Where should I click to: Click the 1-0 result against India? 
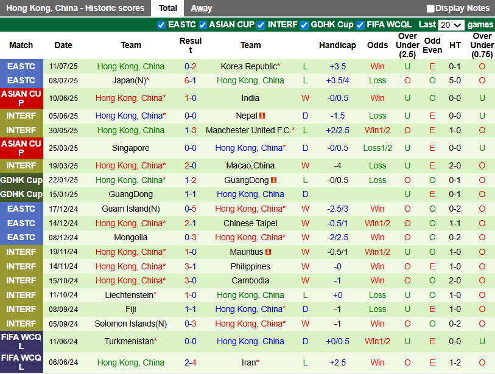[x=191, y=98]
